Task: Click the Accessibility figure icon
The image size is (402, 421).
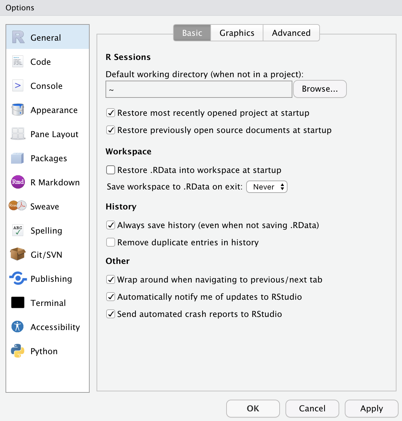Action: coord(18,327)
